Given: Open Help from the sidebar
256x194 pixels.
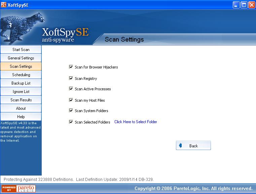Looking at the screenshot, I should [21, 116].
